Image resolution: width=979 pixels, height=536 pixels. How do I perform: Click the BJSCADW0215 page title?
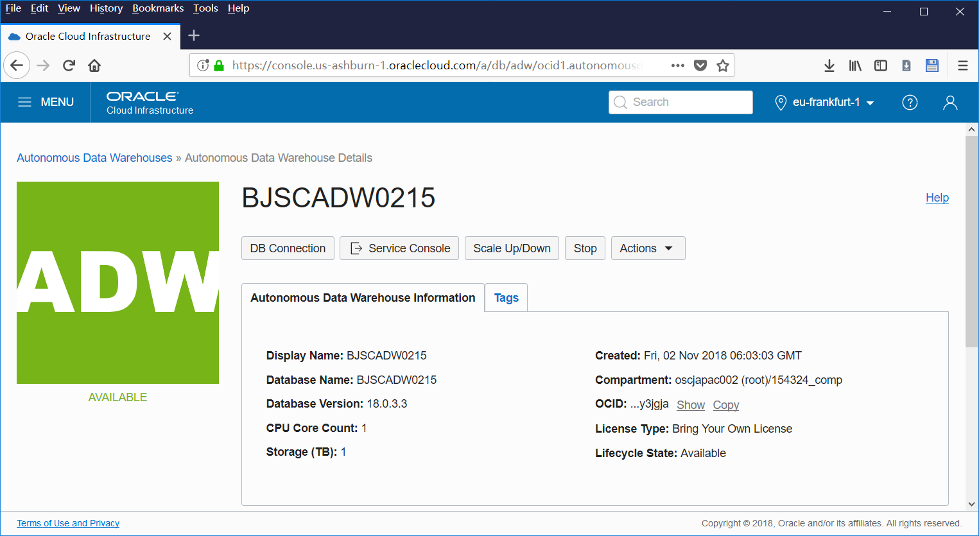338,198
